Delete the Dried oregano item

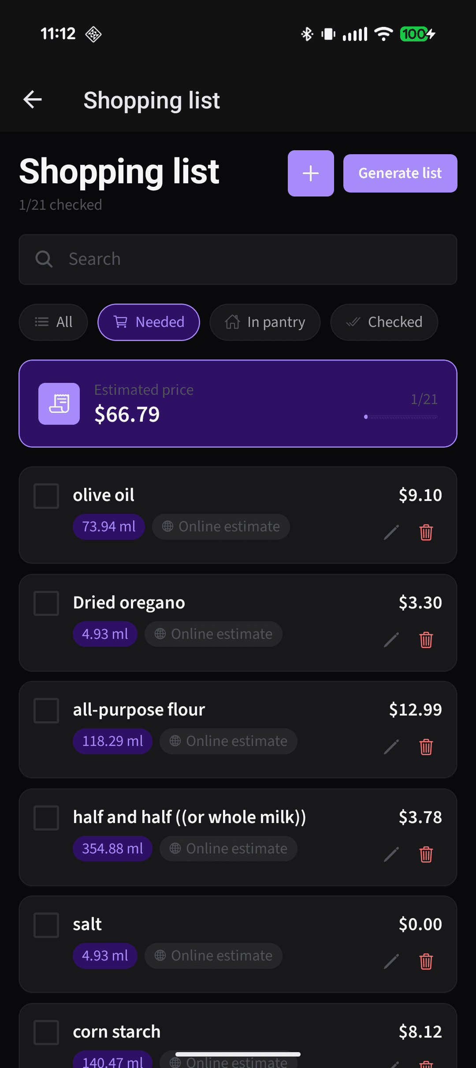pyautogui.click(x=426, y=640)
